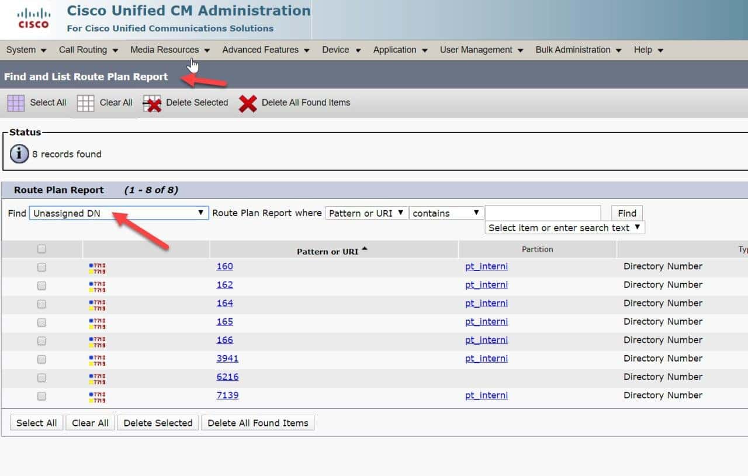Check the box for pattern 160
This screenshot has height=476, width=748.
click(41, 267)
